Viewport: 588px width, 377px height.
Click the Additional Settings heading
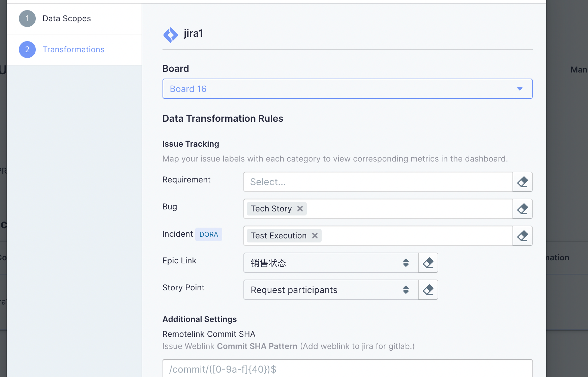tap(200, 319)
